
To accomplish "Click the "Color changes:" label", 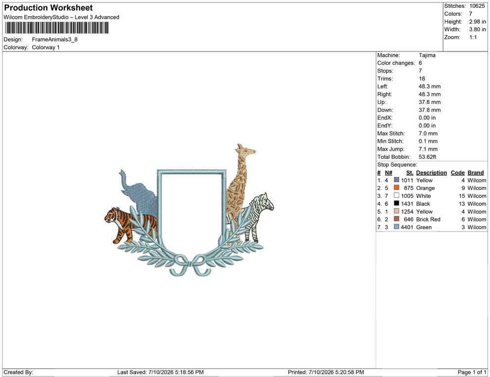I will coord(396,63).
